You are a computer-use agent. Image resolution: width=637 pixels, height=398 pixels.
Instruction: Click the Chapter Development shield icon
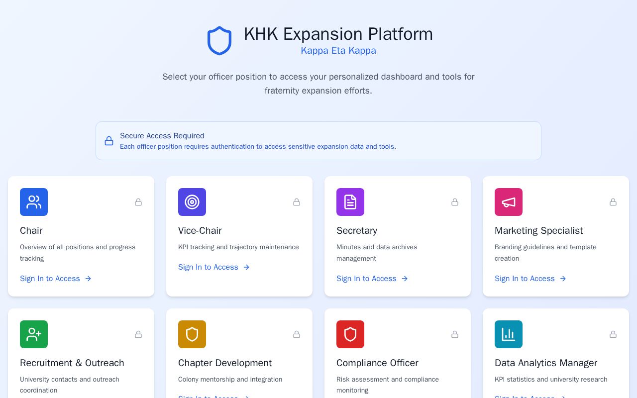(192, 334)
